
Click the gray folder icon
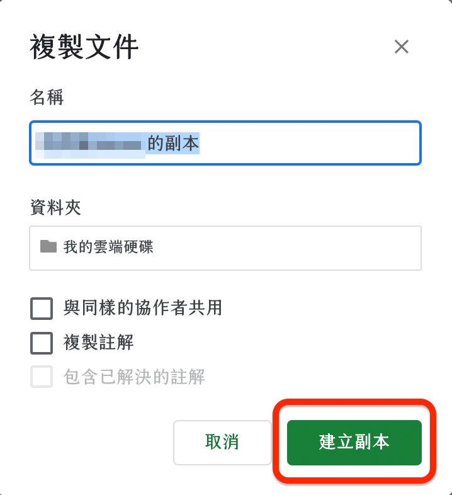pos(48,246)
